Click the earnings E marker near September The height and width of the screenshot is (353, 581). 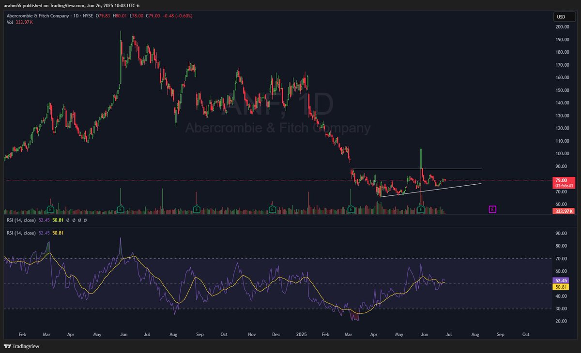point(196,209)
